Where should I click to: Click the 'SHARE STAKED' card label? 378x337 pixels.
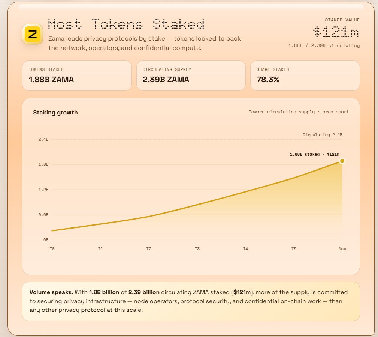click(x=273, y=69)
